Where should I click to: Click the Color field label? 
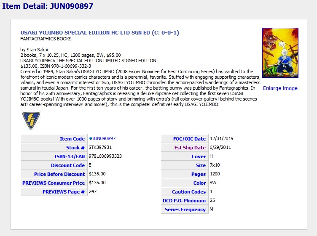199,183
